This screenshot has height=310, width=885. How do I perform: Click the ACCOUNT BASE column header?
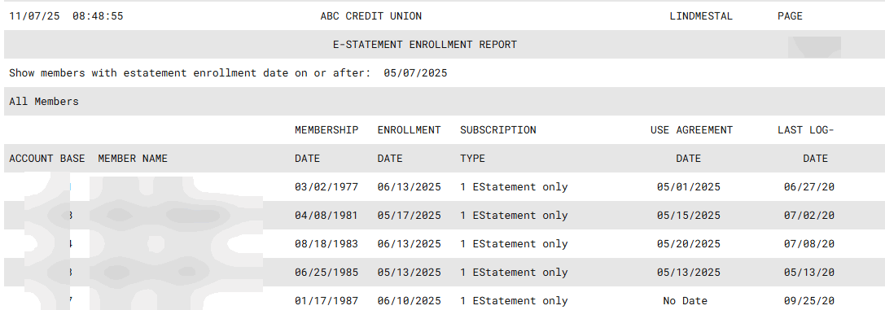[47, 159]
